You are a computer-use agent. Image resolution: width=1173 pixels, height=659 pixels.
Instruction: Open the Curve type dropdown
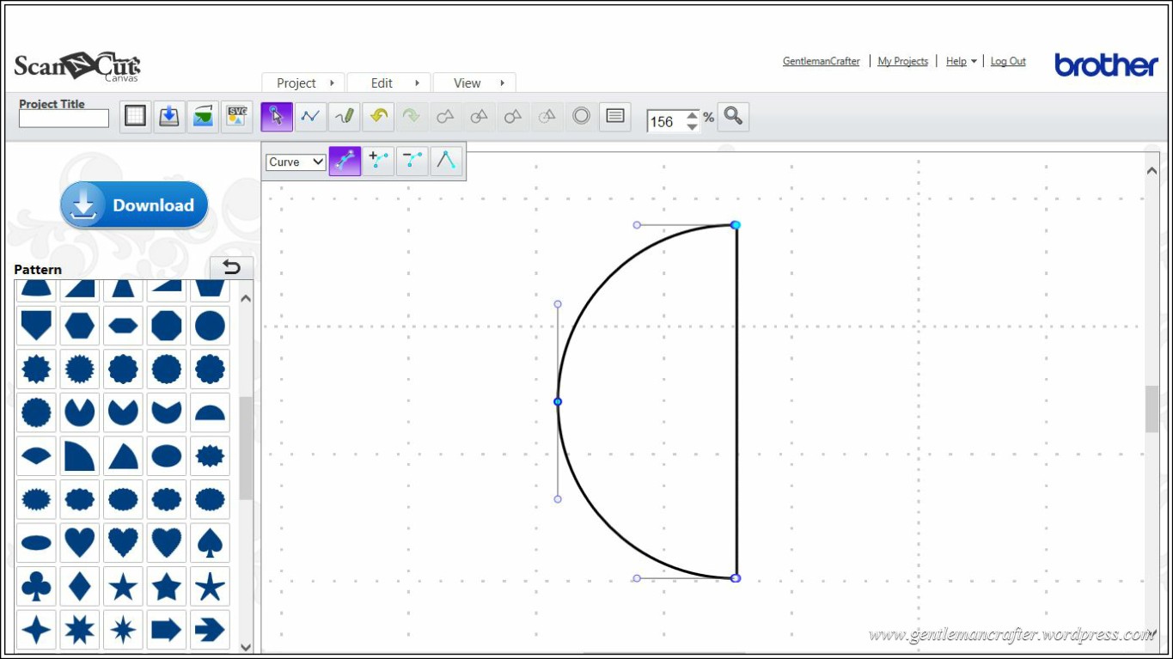coord(295,162)
